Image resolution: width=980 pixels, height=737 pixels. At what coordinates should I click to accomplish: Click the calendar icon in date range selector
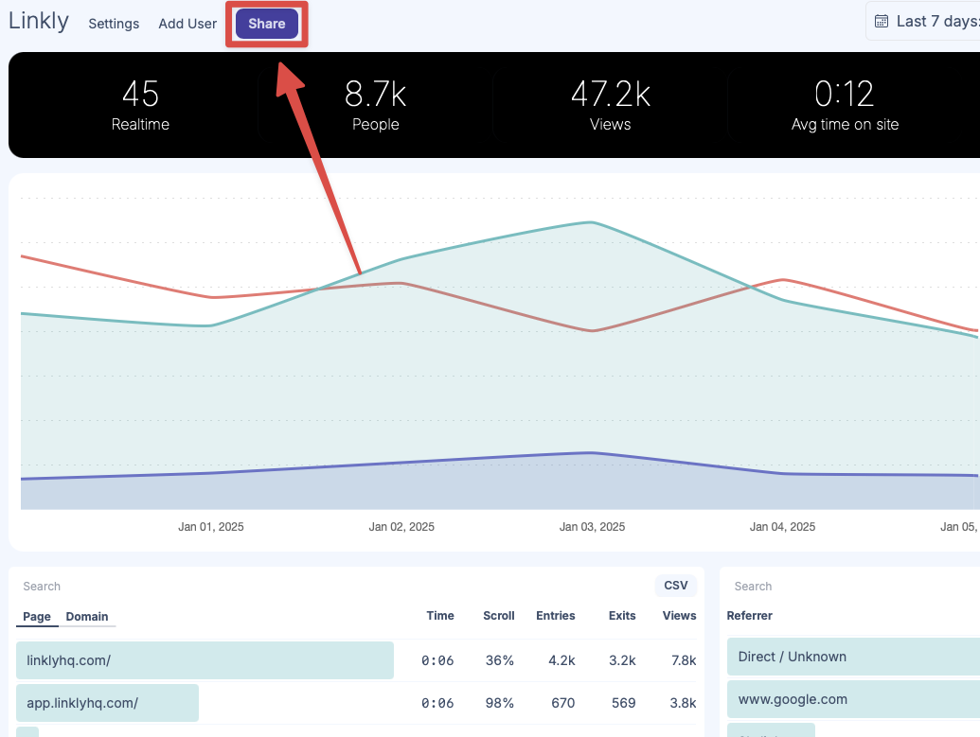point(882,21)
